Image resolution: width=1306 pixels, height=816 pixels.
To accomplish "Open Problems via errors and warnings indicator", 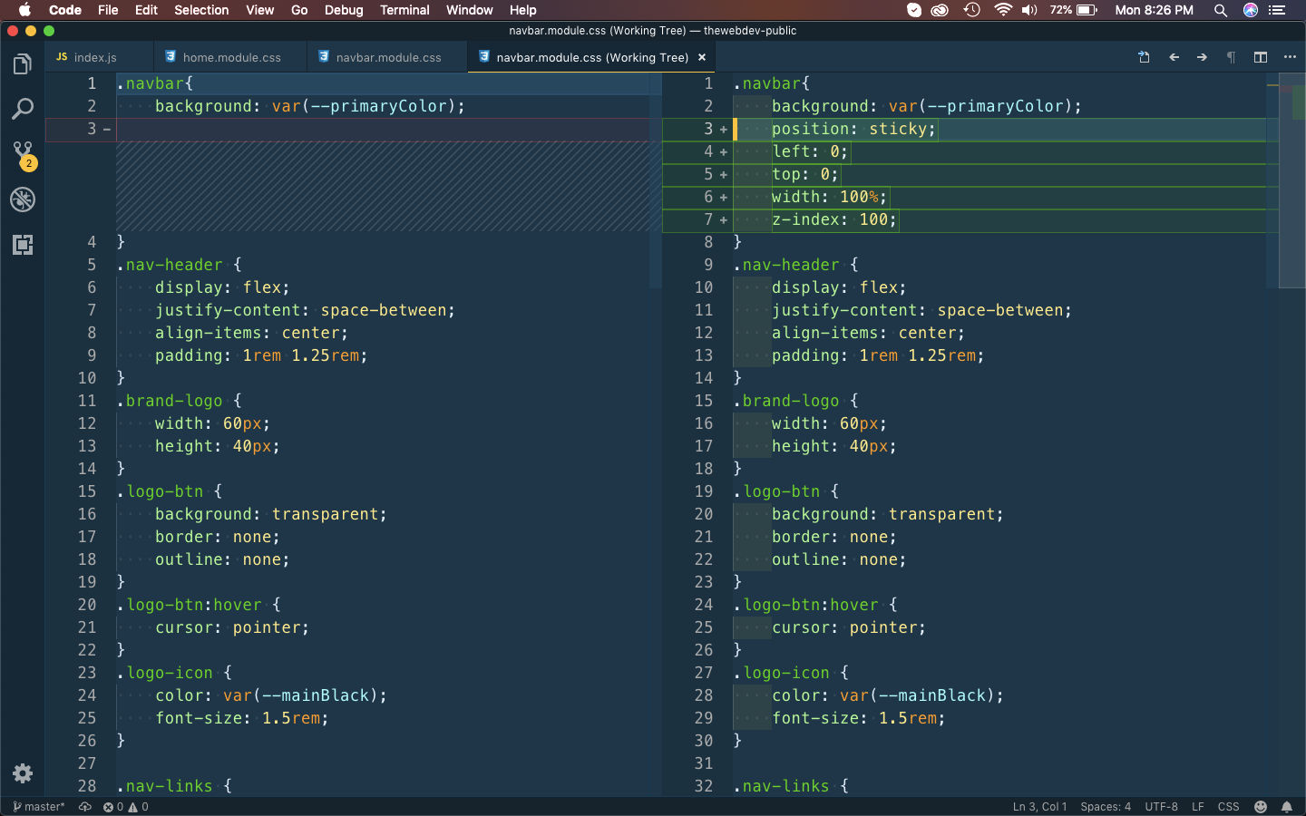I will click(125, 807).
